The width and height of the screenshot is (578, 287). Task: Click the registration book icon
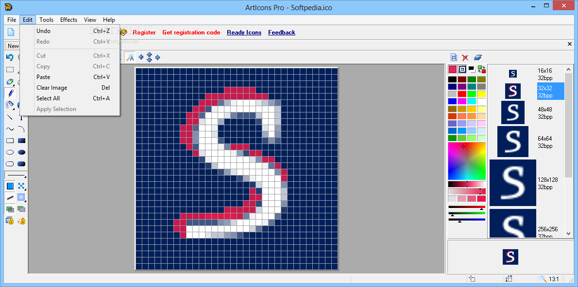point(123,32)
